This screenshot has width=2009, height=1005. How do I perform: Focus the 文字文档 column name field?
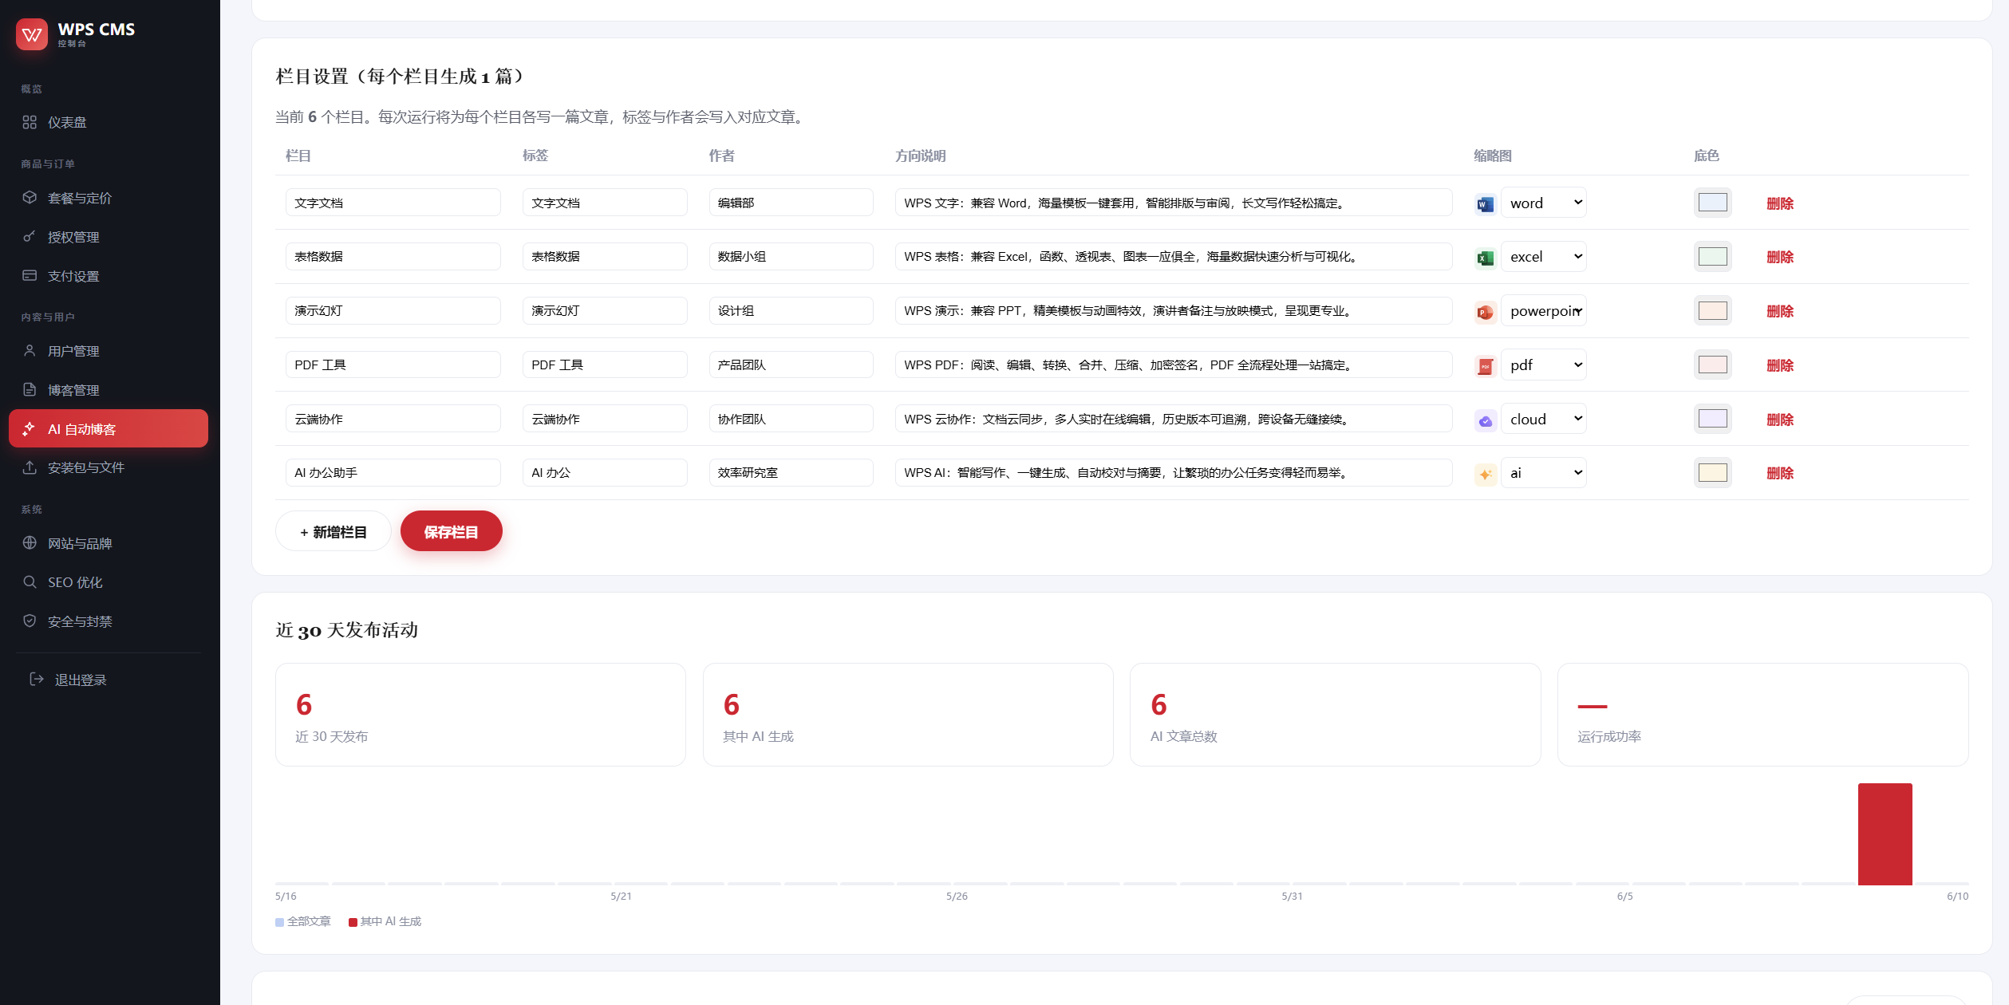(x=393, y=203)
